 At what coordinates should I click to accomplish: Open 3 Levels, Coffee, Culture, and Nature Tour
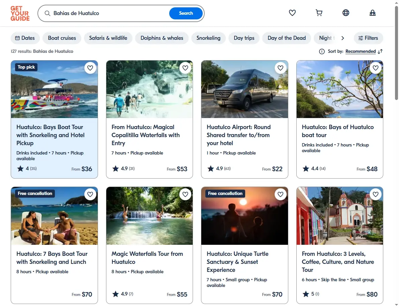pos(338,262)
